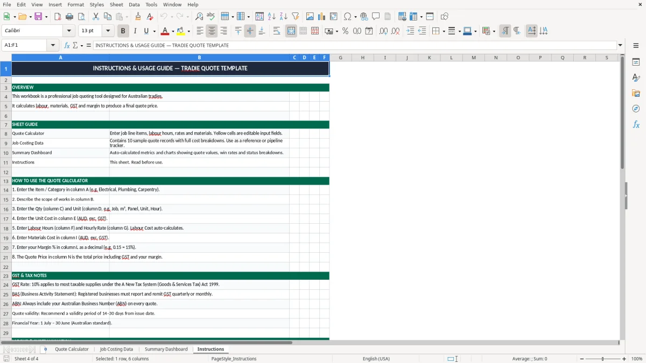Click the Copy icon
Viewport: 646px width, 363px height.
coord(107,17)
